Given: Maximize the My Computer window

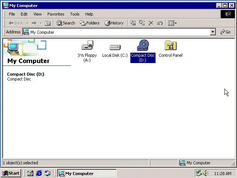Looking at the screenshot, I should [225, 6].
